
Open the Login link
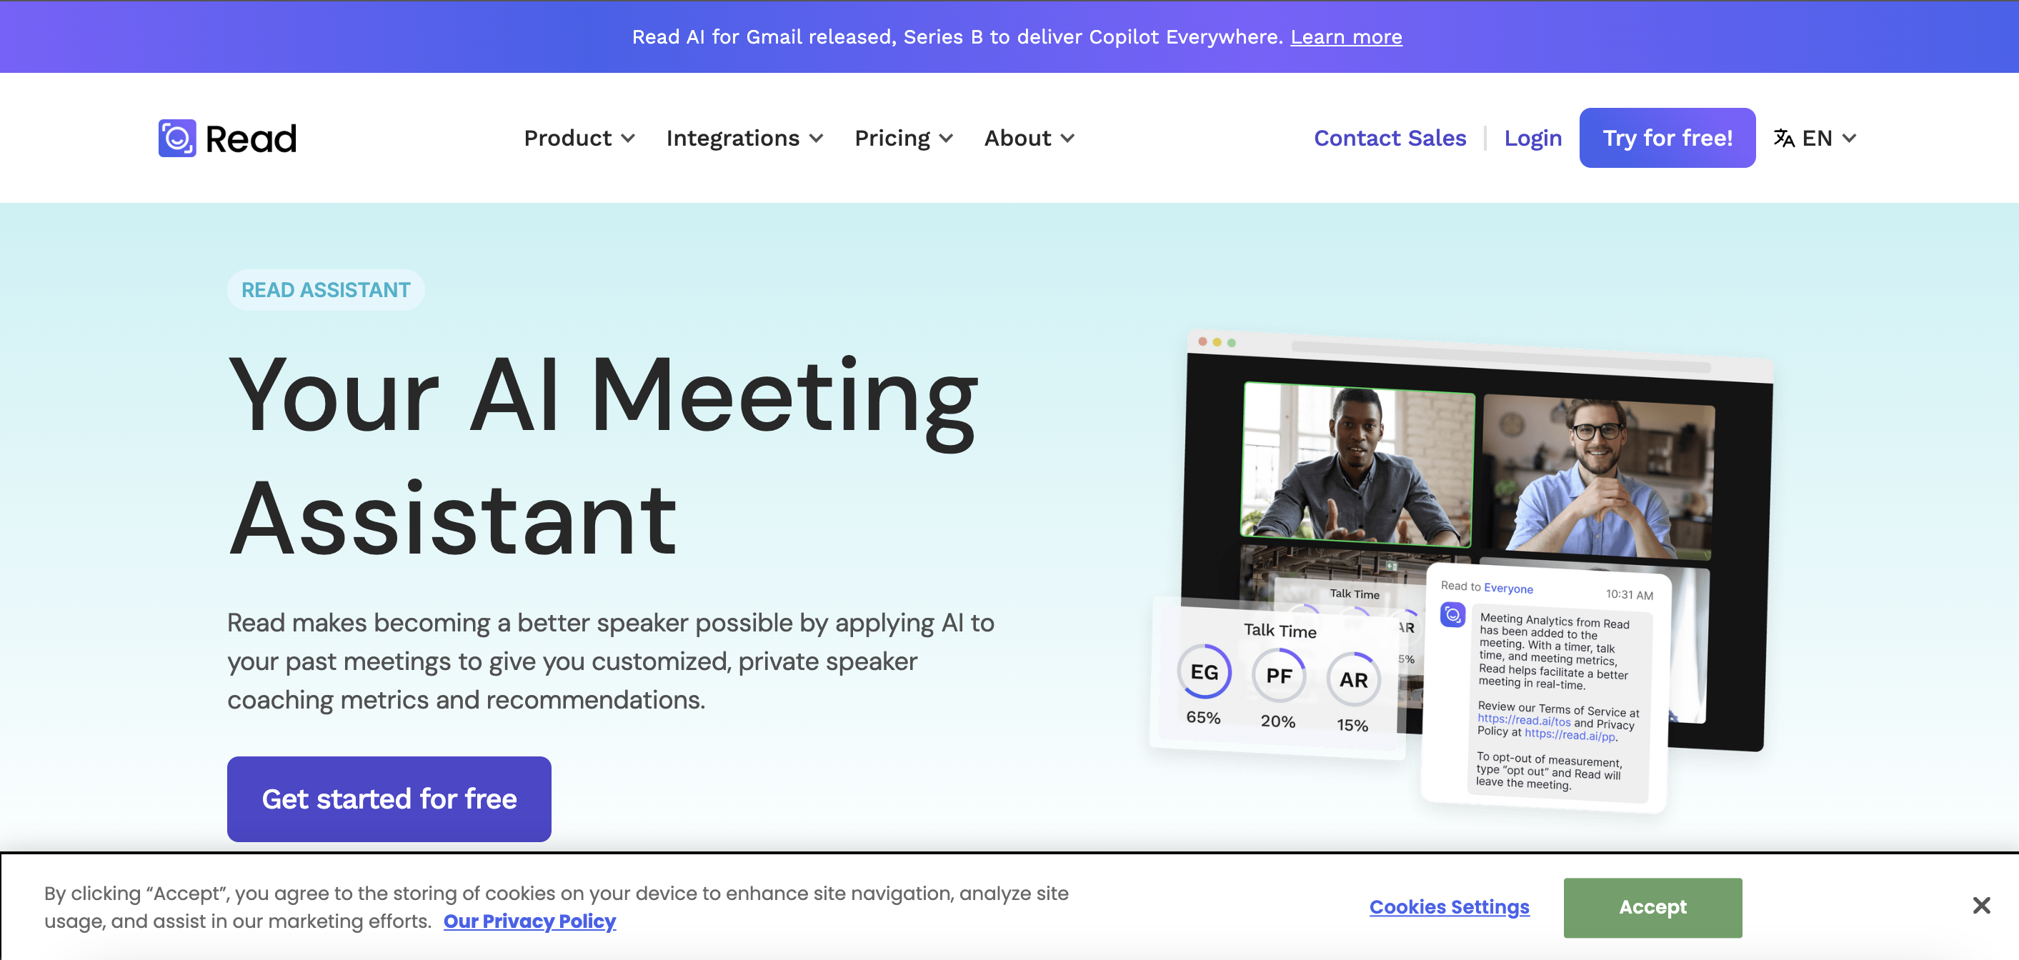[x=1532, y=138]
